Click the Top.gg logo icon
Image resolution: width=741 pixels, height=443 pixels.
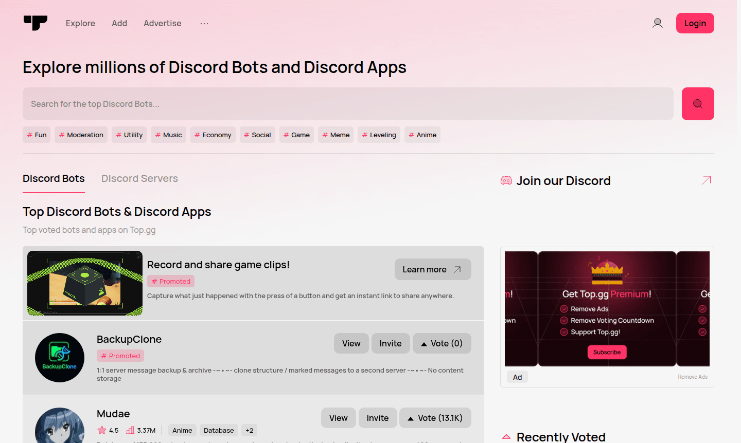(35, 23)
